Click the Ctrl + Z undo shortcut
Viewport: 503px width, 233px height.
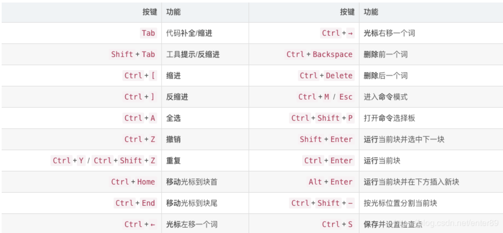pyautogui.click(x=140, y=140)
